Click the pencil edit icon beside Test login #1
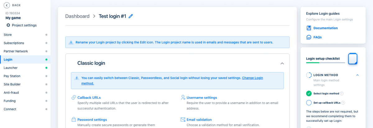The image size is (373, 128). click(131, 16)
